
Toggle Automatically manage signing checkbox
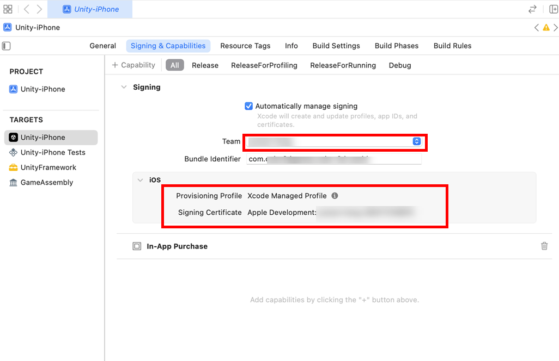tap(248, 106)
